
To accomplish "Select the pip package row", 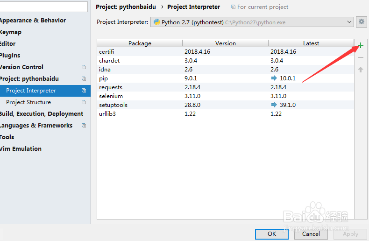I will coord(224,78).
